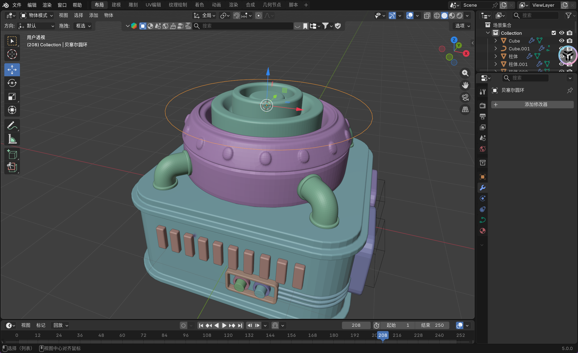
Task: Activate the Scale tool
Action: [12, 97]
